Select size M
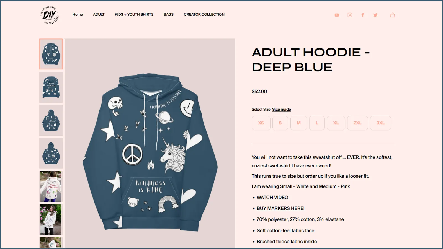The width and height of the screenshot is (443, 249). [299, 123]
